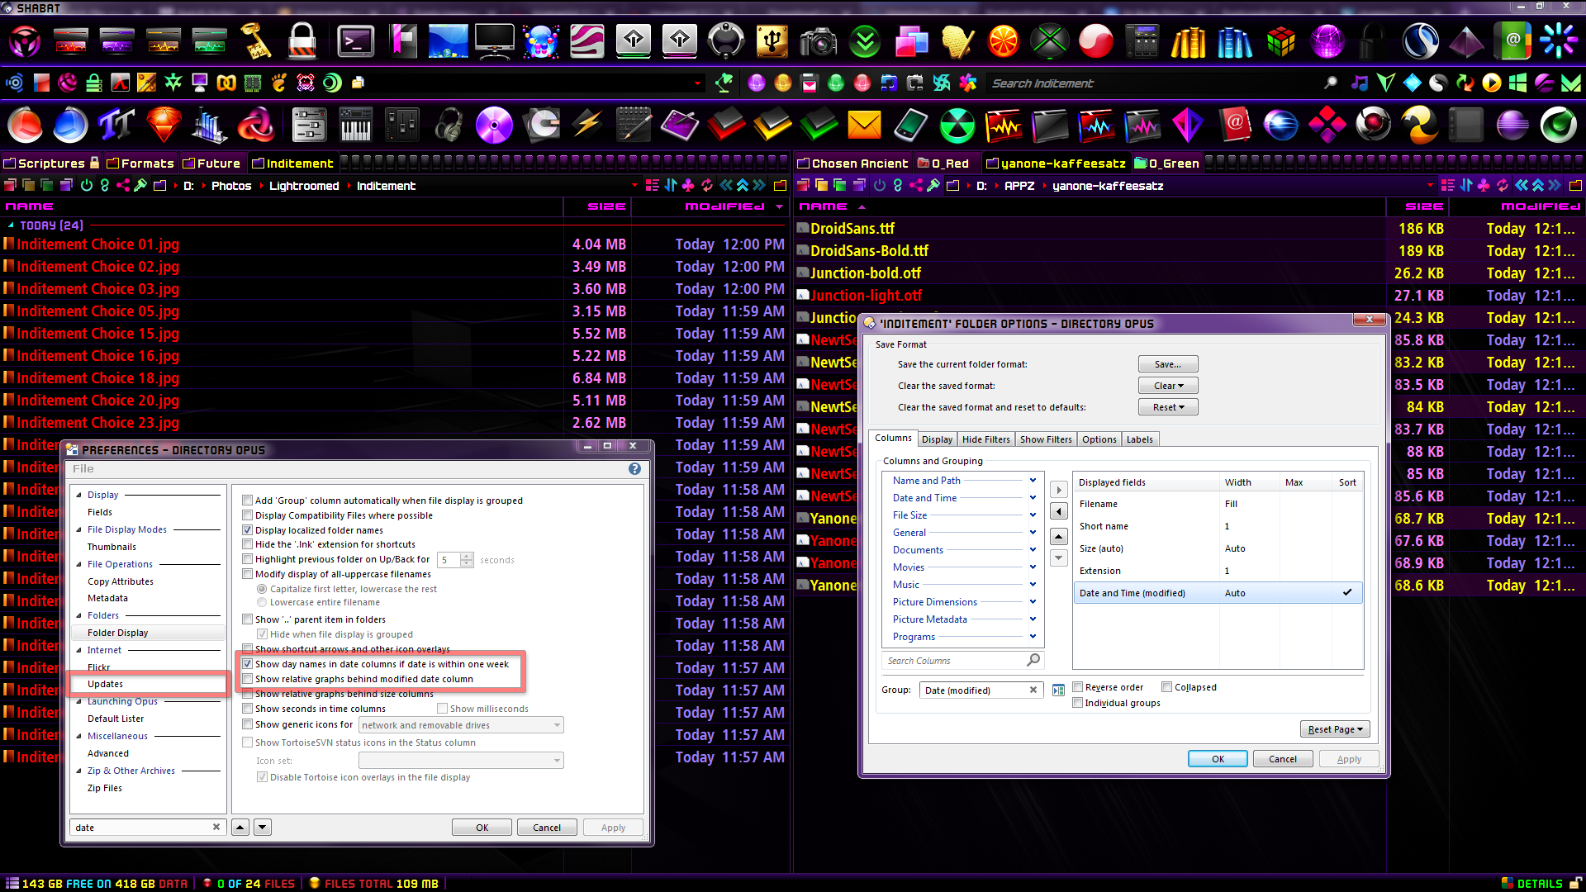This screenshot has width=1586, height=892.
Task: Expand the 'Date and Time' column category
Action: tap(1033, 497)
